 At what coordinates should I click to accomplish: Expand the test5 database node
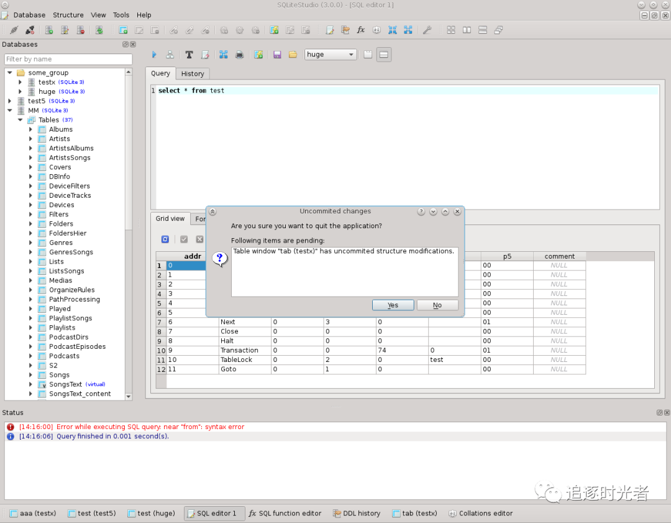(x=10, y=101)
